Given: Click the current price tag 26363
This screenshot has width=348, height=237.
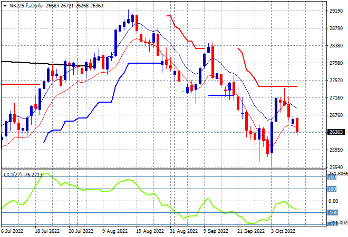Looking at the screenshot, I should (x=336, y=132).
